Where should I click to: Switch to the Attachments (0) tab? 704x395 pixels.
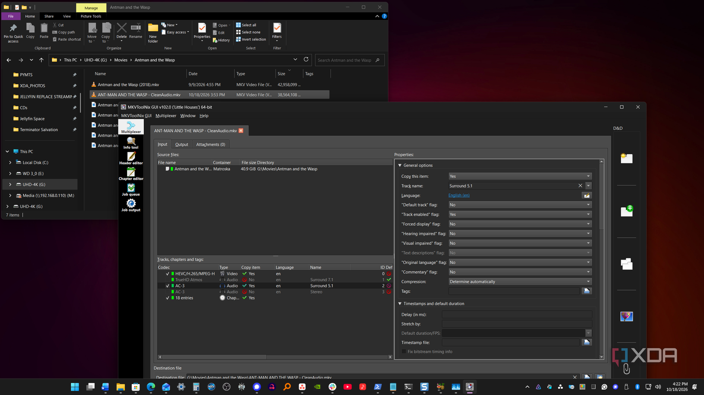coord(210,144)
